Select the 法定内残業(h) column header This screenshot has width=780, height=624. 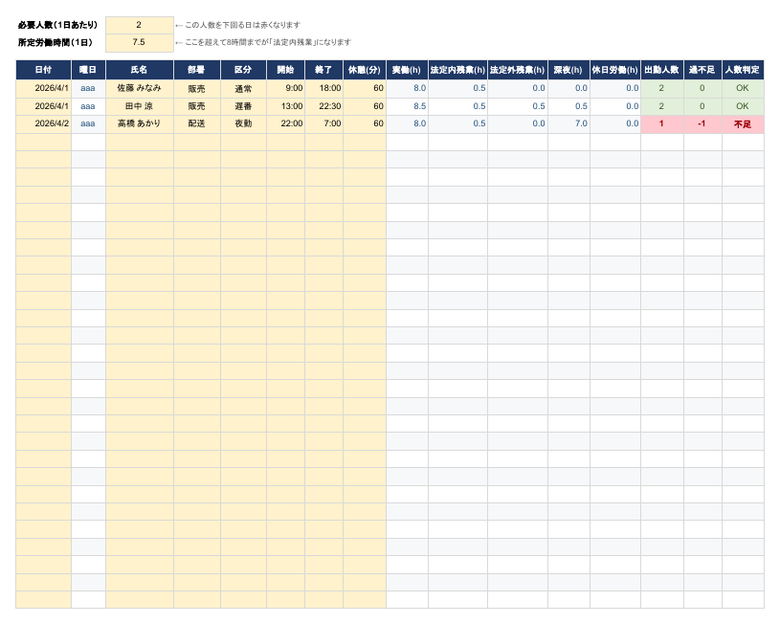point(457,70)
